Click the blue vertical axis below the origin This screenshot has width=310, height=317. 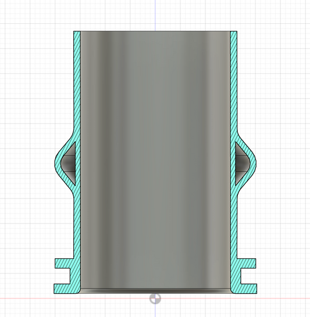tap(155, 311)
